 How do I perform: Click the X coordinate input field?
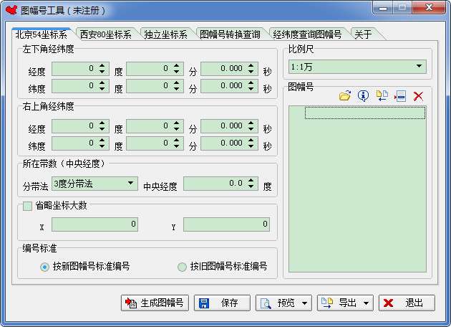point(94,224)
